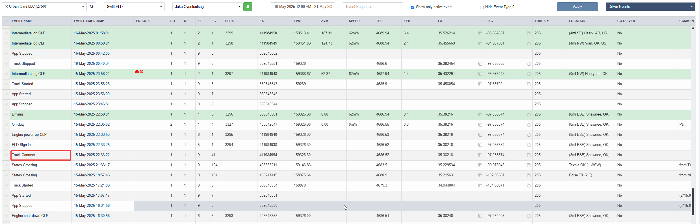Viewport: 700px width, 224px height.
Task: Remove Urban Cars LLC selection via x icon
Action: [6, 6]
